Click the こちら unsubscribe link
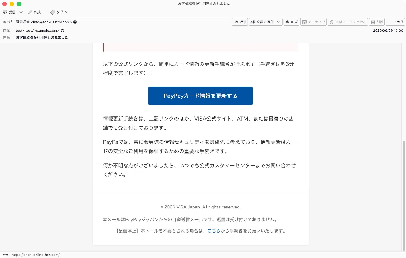This screenshot has height=258, width=406. click(x=214, y=231)
